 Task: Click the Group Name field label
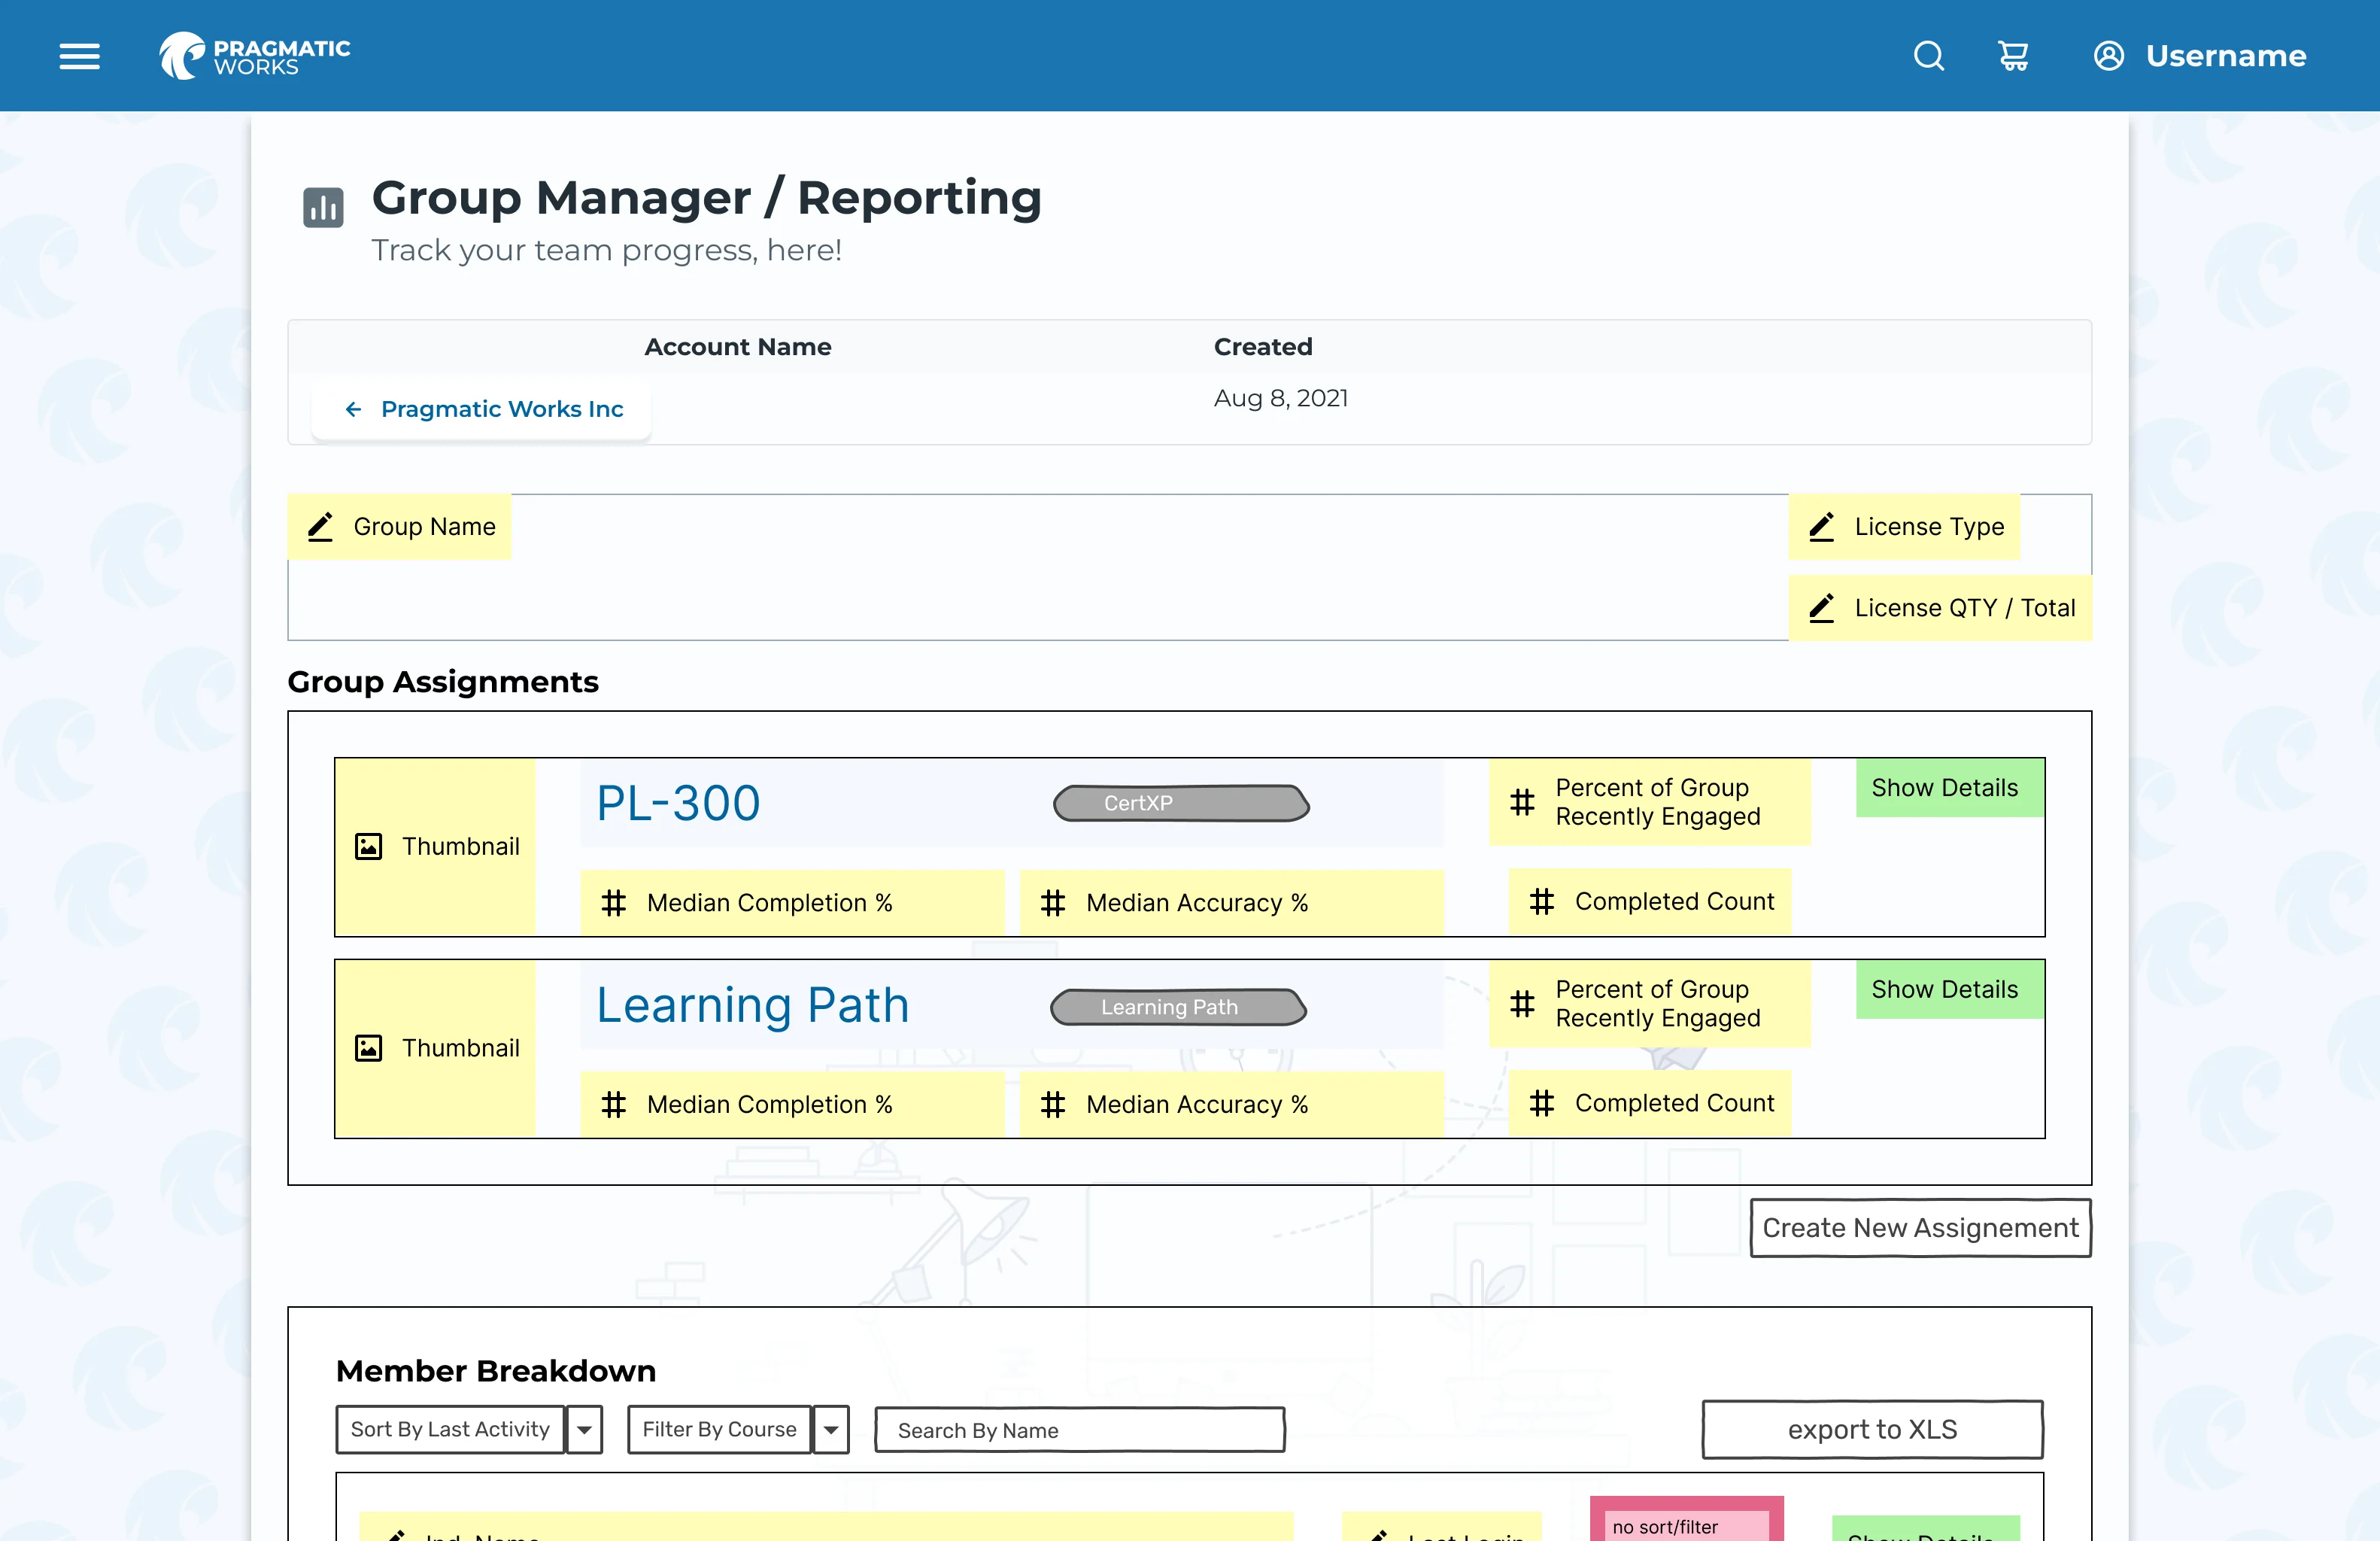(x=425, y=527)
